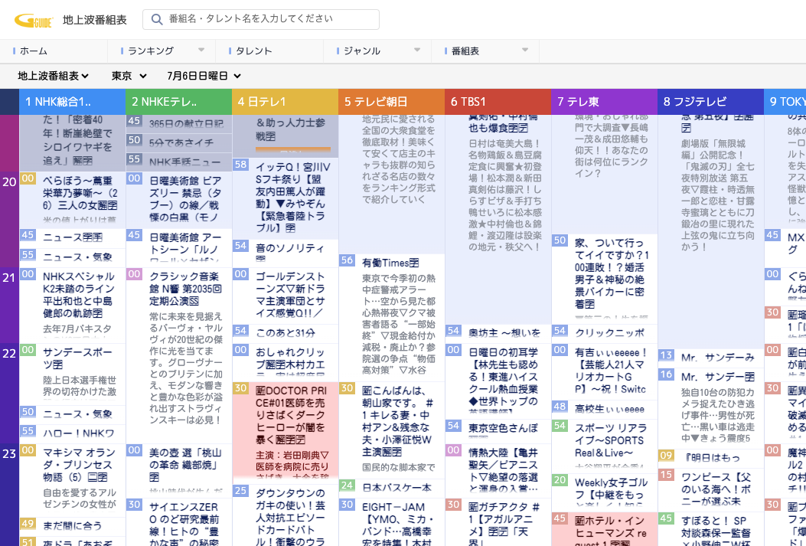The width and height of the screenshot is (806, 546).
Task: Select the 1 NHK総合1 channel header
Action: coord(73,102)
